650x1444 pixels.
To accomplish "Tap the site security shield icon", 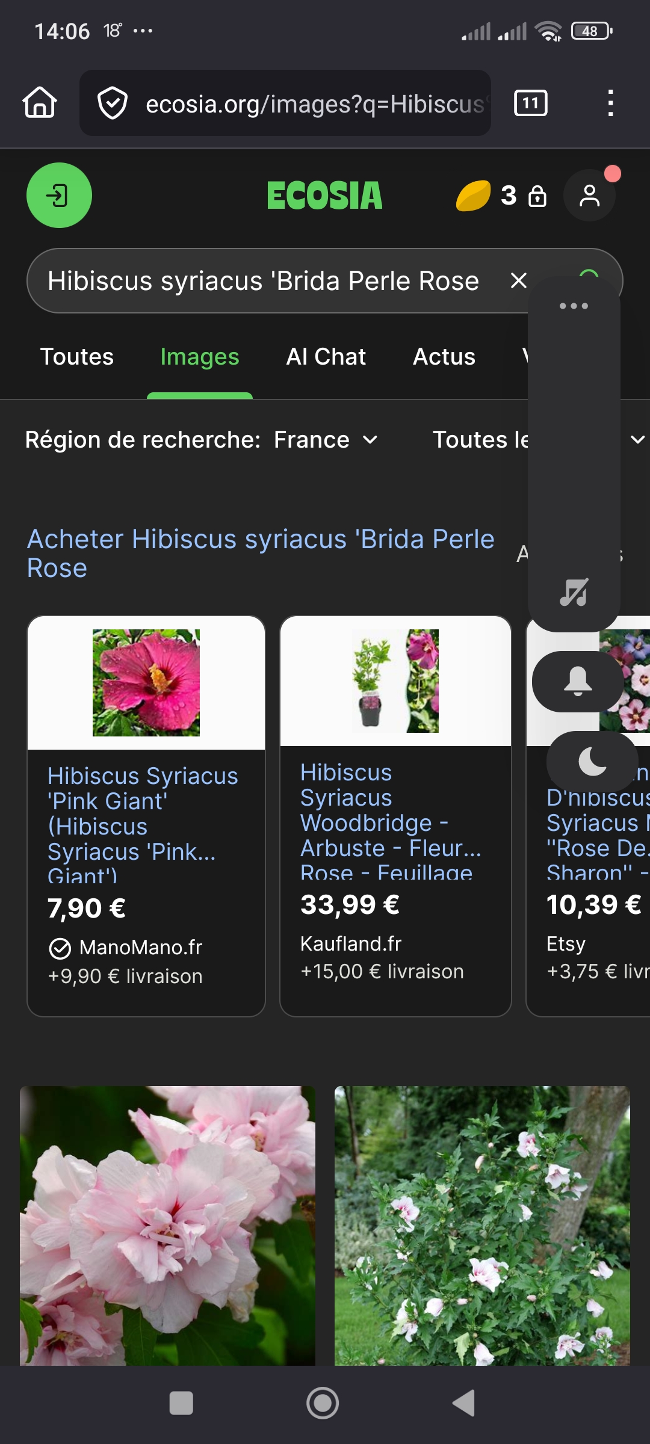I will click(x=113, y=103).
